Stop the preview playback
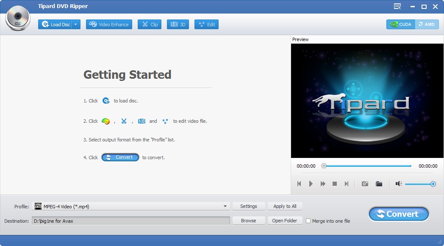 coord(334,184)
